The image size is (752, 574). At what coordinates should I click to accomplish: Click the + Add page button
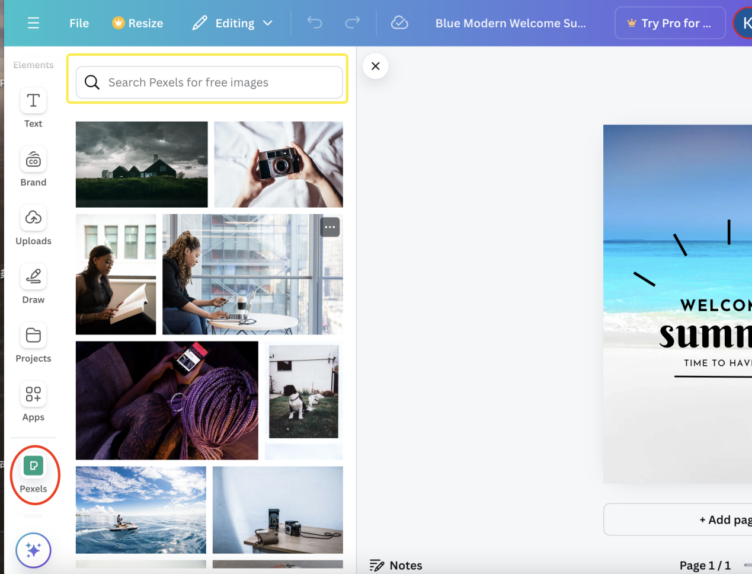(x=678, y=519)
